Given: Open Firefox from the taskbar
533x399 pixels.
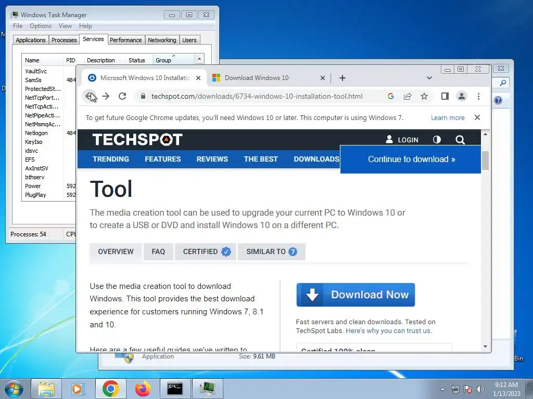Looking at the screenshot, I should 143,389.
